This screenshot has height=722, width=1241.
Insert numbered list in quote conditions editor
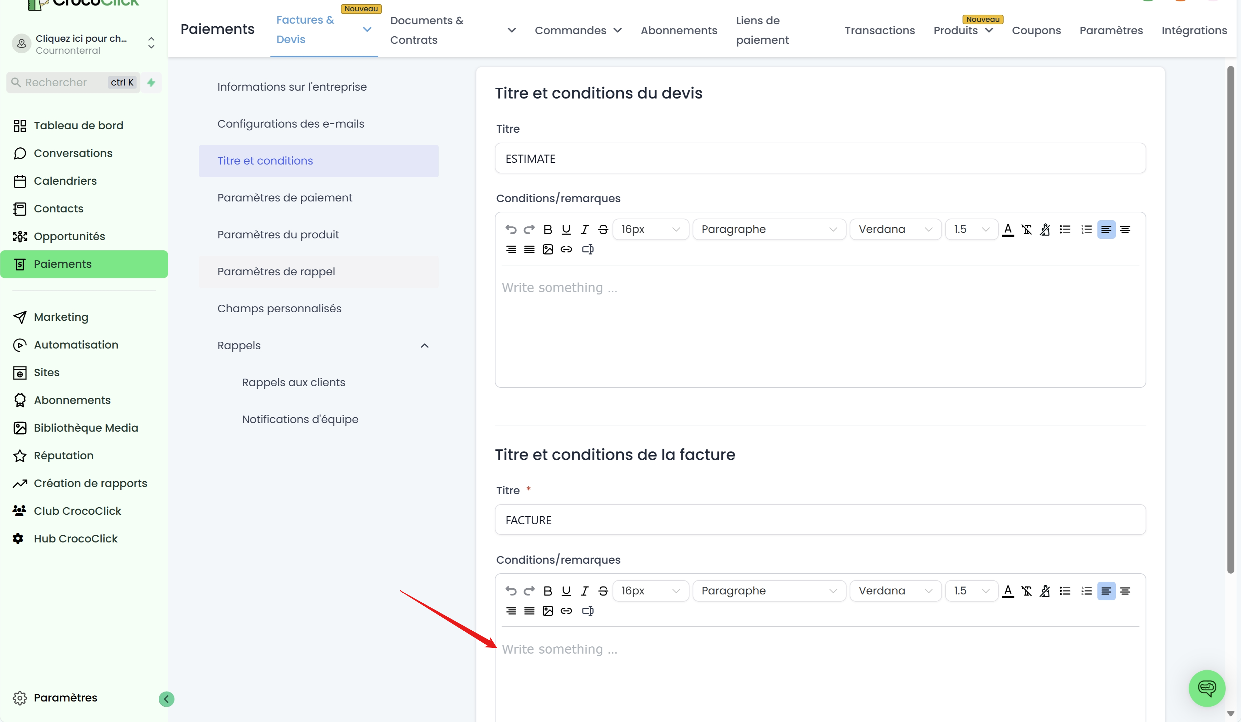pyautogui.click(x=1086, y=229)
